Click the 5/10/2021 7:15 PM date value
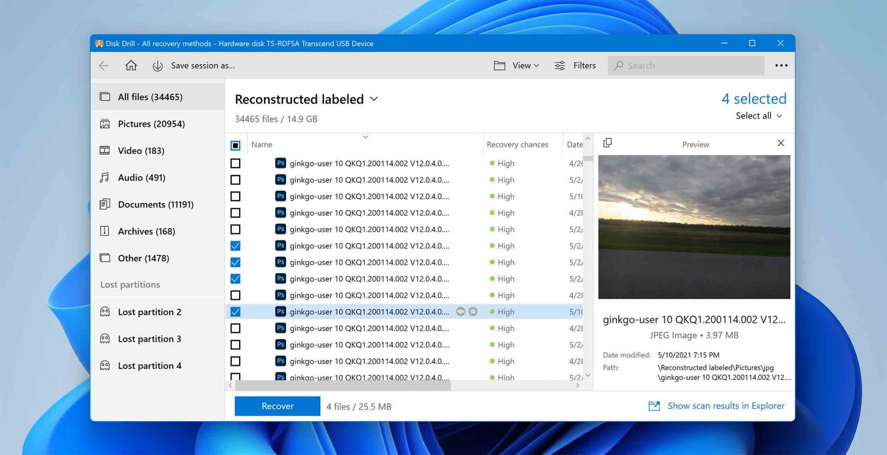 tap(688, 355)
